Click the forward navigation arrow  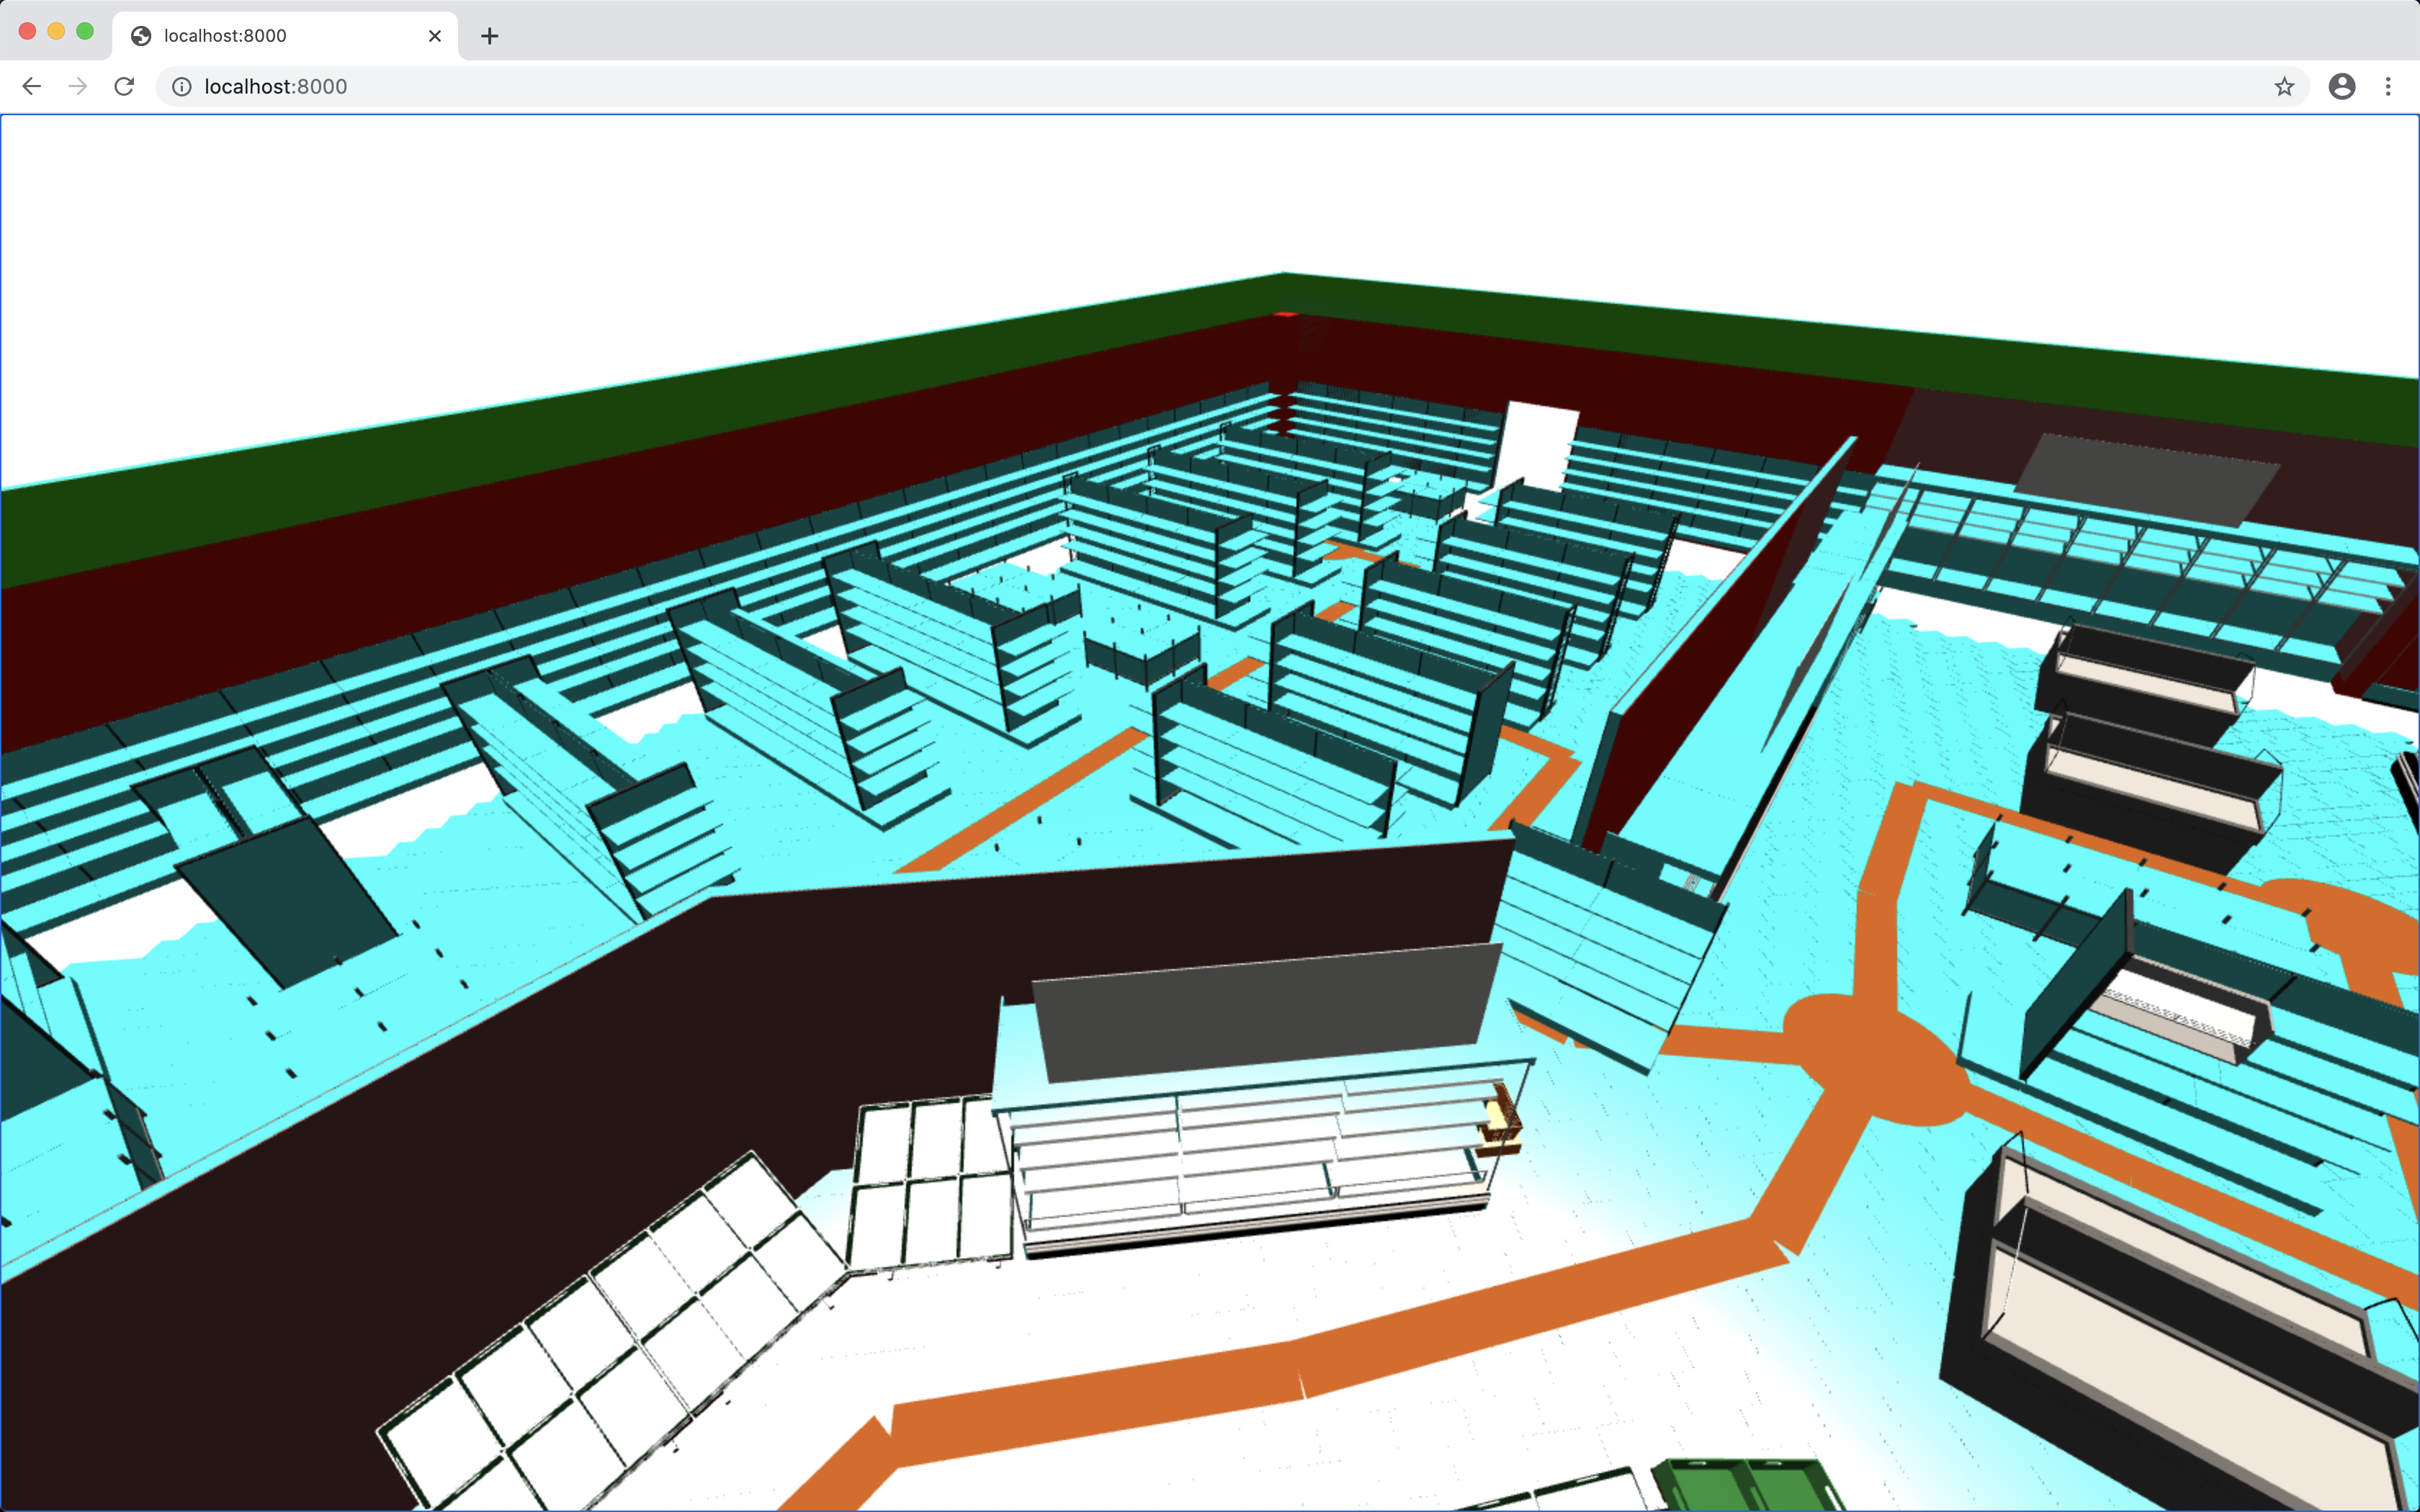click(77, 87)
